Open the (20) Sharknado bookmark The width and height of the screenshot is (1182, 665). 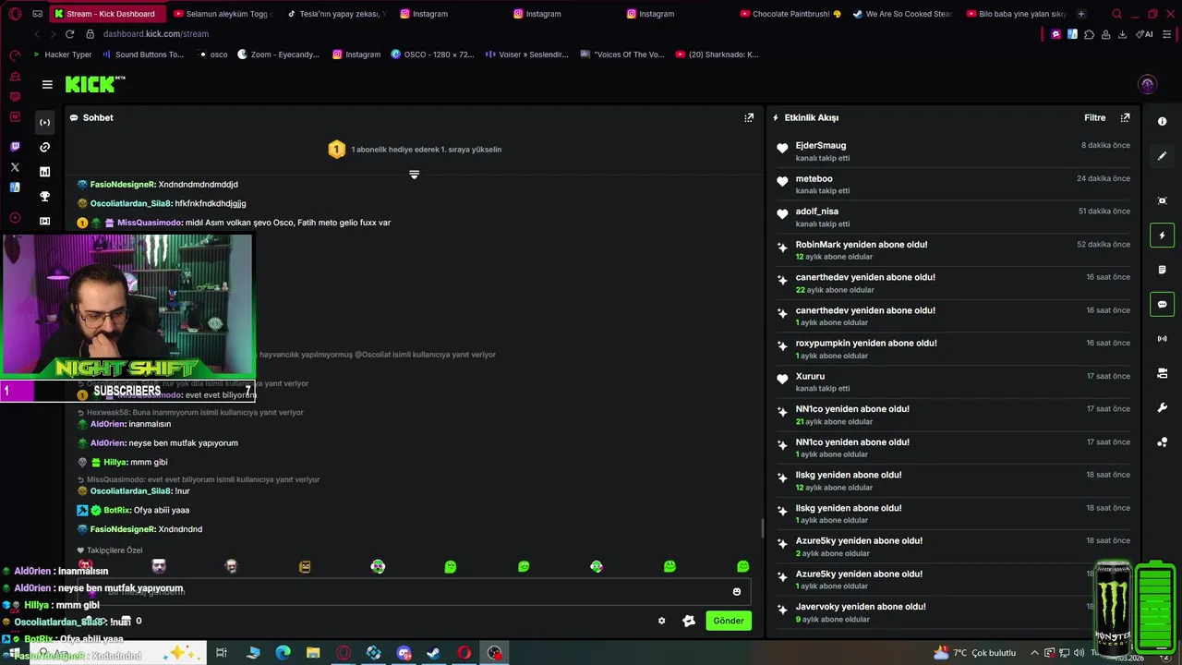point(717,54)
